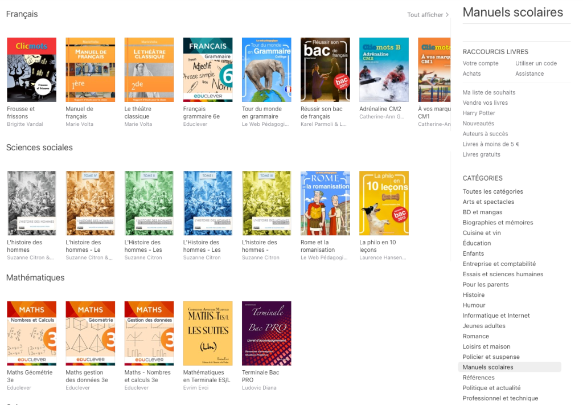Open Mathématiques en Terminale ES/L cover
This screenshot has width=583, height=405.
[x=207, y=333]
